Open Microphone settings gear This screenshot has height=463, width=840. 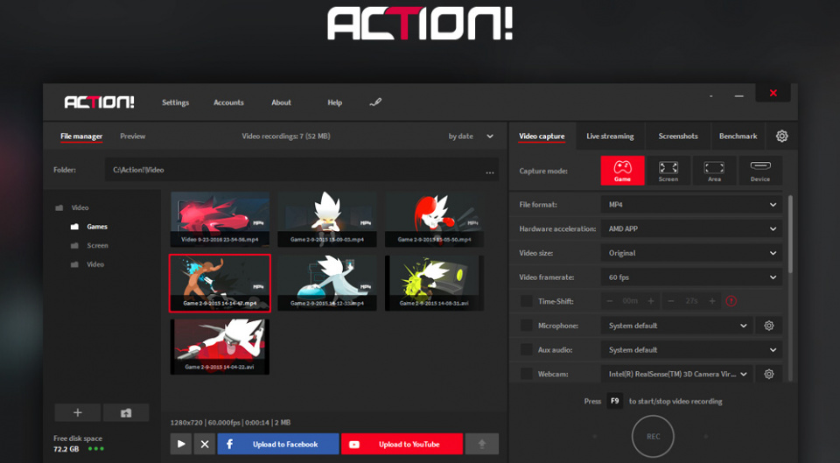tap(769, 326)
